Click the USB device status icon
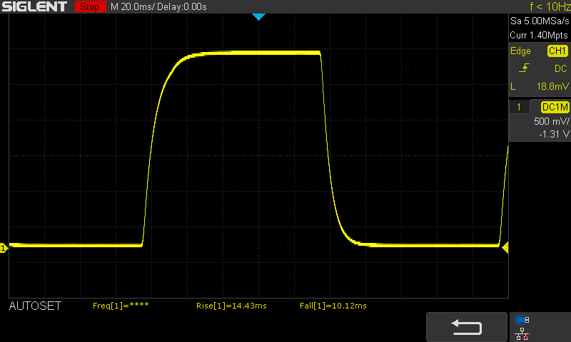 pos(522,320)
